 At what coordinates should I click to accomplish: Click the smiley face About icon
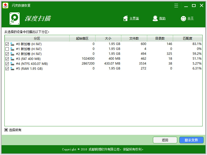tap(183, 19)
